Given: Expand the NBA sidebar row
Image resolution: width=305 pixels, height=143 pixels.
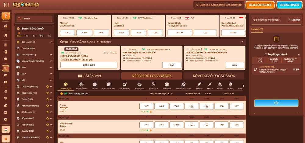Looking at the screenshot, I should (x=51, y=74).
